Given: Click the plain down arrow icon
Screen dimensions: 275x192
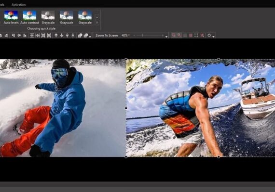Looking at the screenshot, I should pos(62,36).
